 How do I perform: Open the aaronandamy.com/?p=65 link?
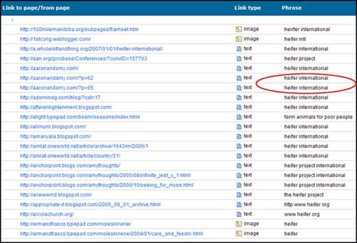point(57,88)
